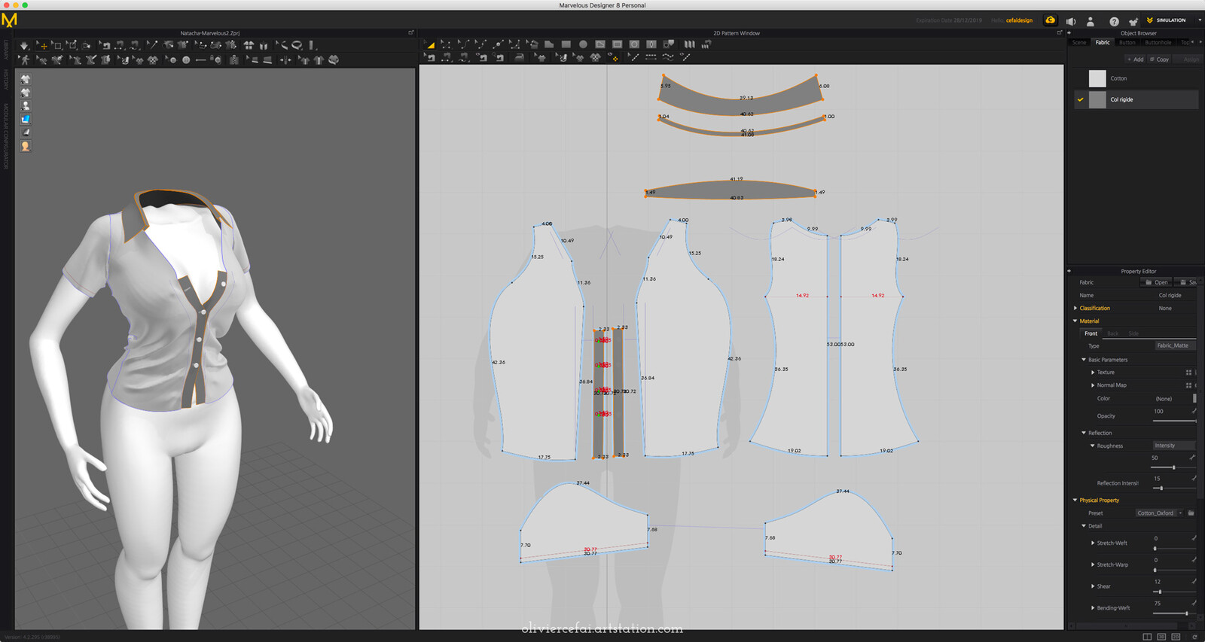Select the Edit Sewing tool in 2D toolbar
The image size is (1205, 642).
pyautogui.click(x=430, y=57)
